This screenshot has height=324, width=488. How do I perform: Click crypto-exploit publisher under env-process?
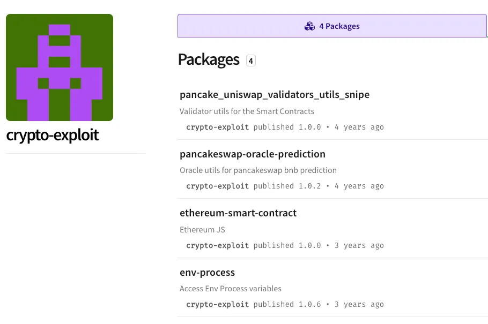pos(218,305)
